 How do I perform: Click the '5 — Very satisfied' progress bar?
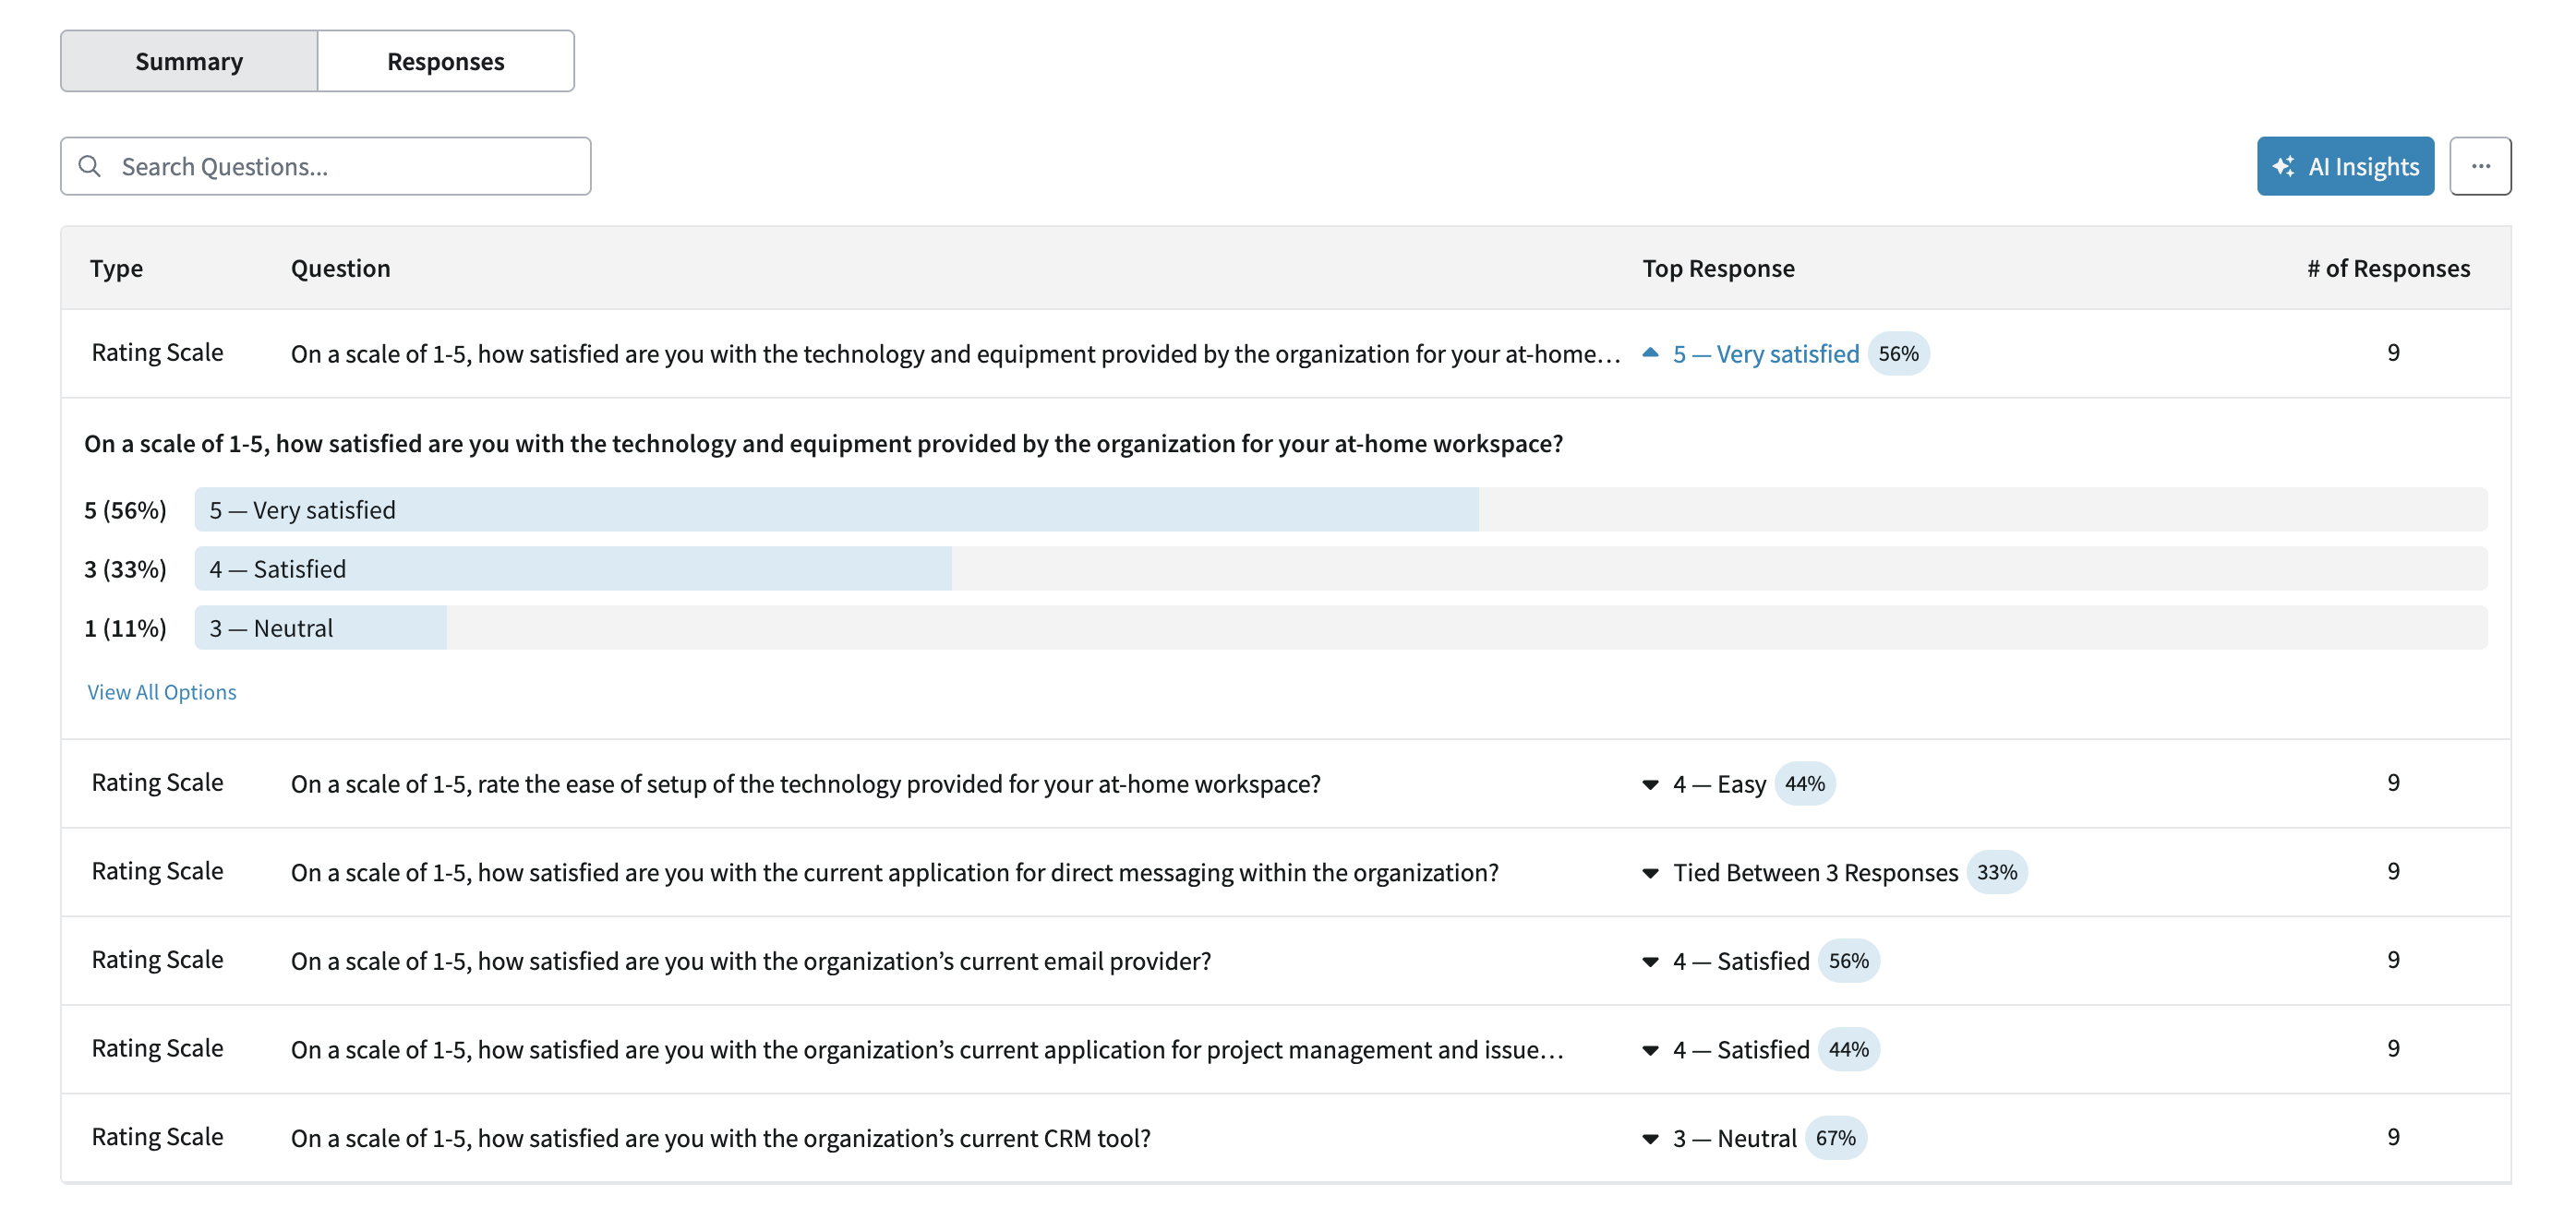[836, 509]
